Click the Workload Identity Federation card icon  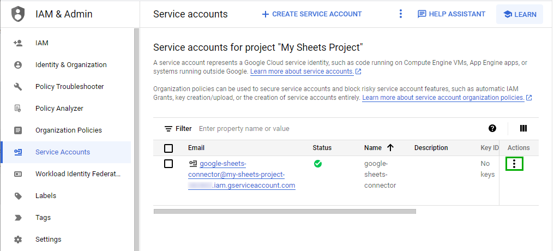tap(18, 174)
